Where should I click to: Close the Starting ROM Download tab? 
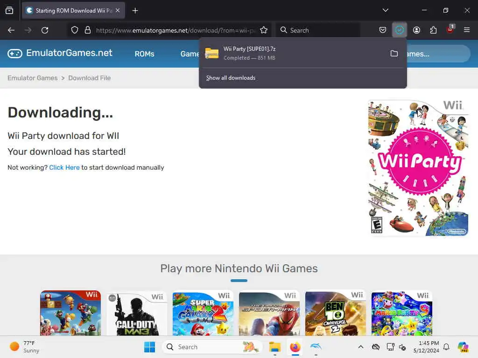click(118, 10)
